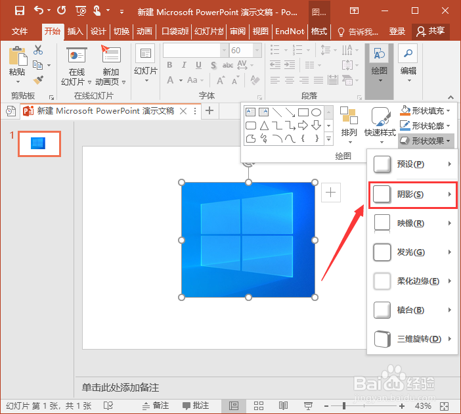Click 告诉我 tell me search
Image resolution: width=461 pixels, height=414 pixels.
click(358, 32)
